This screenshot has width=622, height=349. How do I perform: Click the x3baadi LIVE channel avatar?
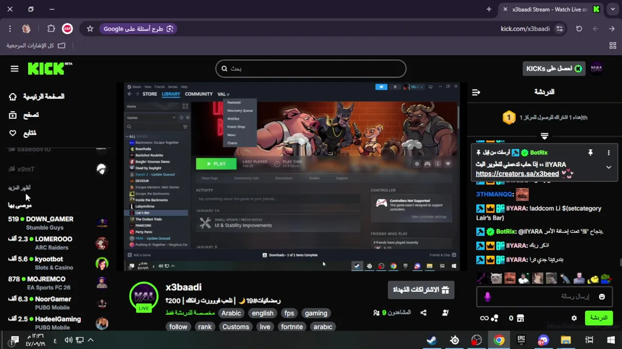tap(144, 297)
